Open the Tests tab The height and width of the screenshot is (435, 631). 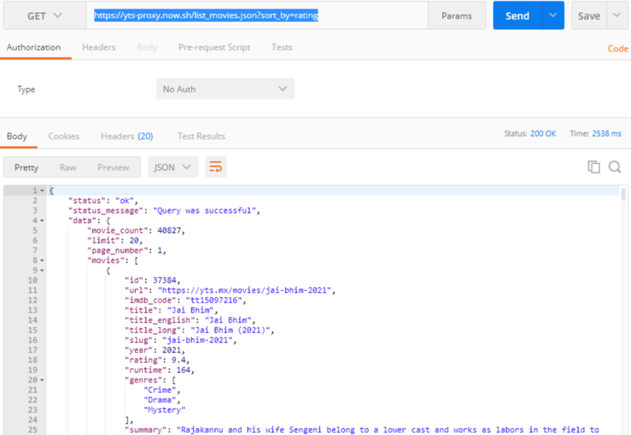282,48
